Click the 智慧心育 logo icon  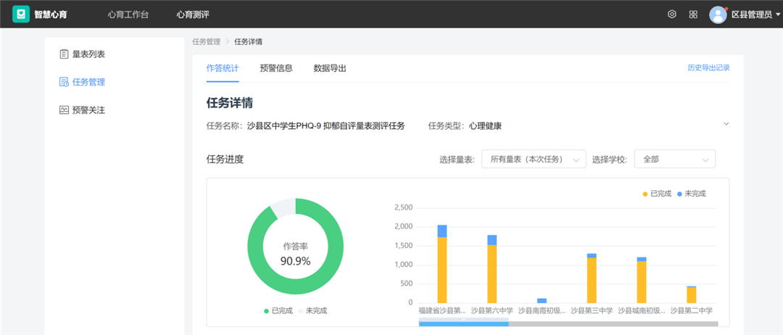(x=21, y=15)
